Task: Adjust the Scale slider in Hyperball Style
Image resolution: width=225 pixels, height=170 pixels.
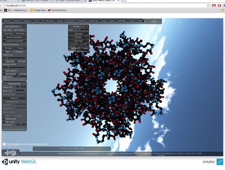Action: (21, 90)
